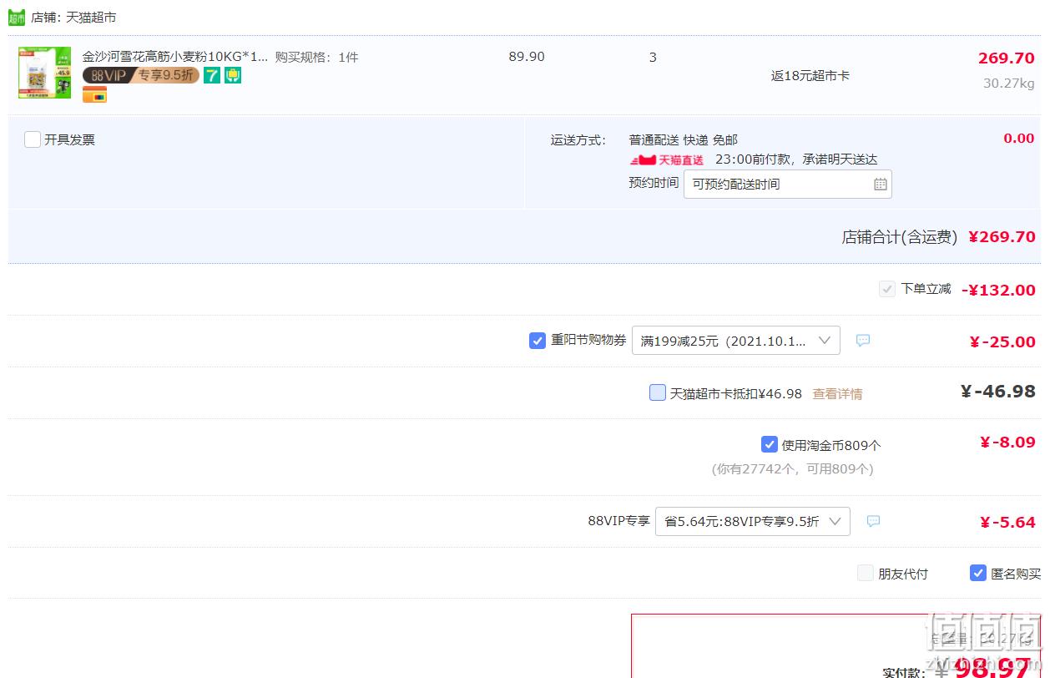The width and height of the screenshot is (1050, 678).
Task: Click the unit price 89.90
Action: pyautogui.click(x=527, y=57)
